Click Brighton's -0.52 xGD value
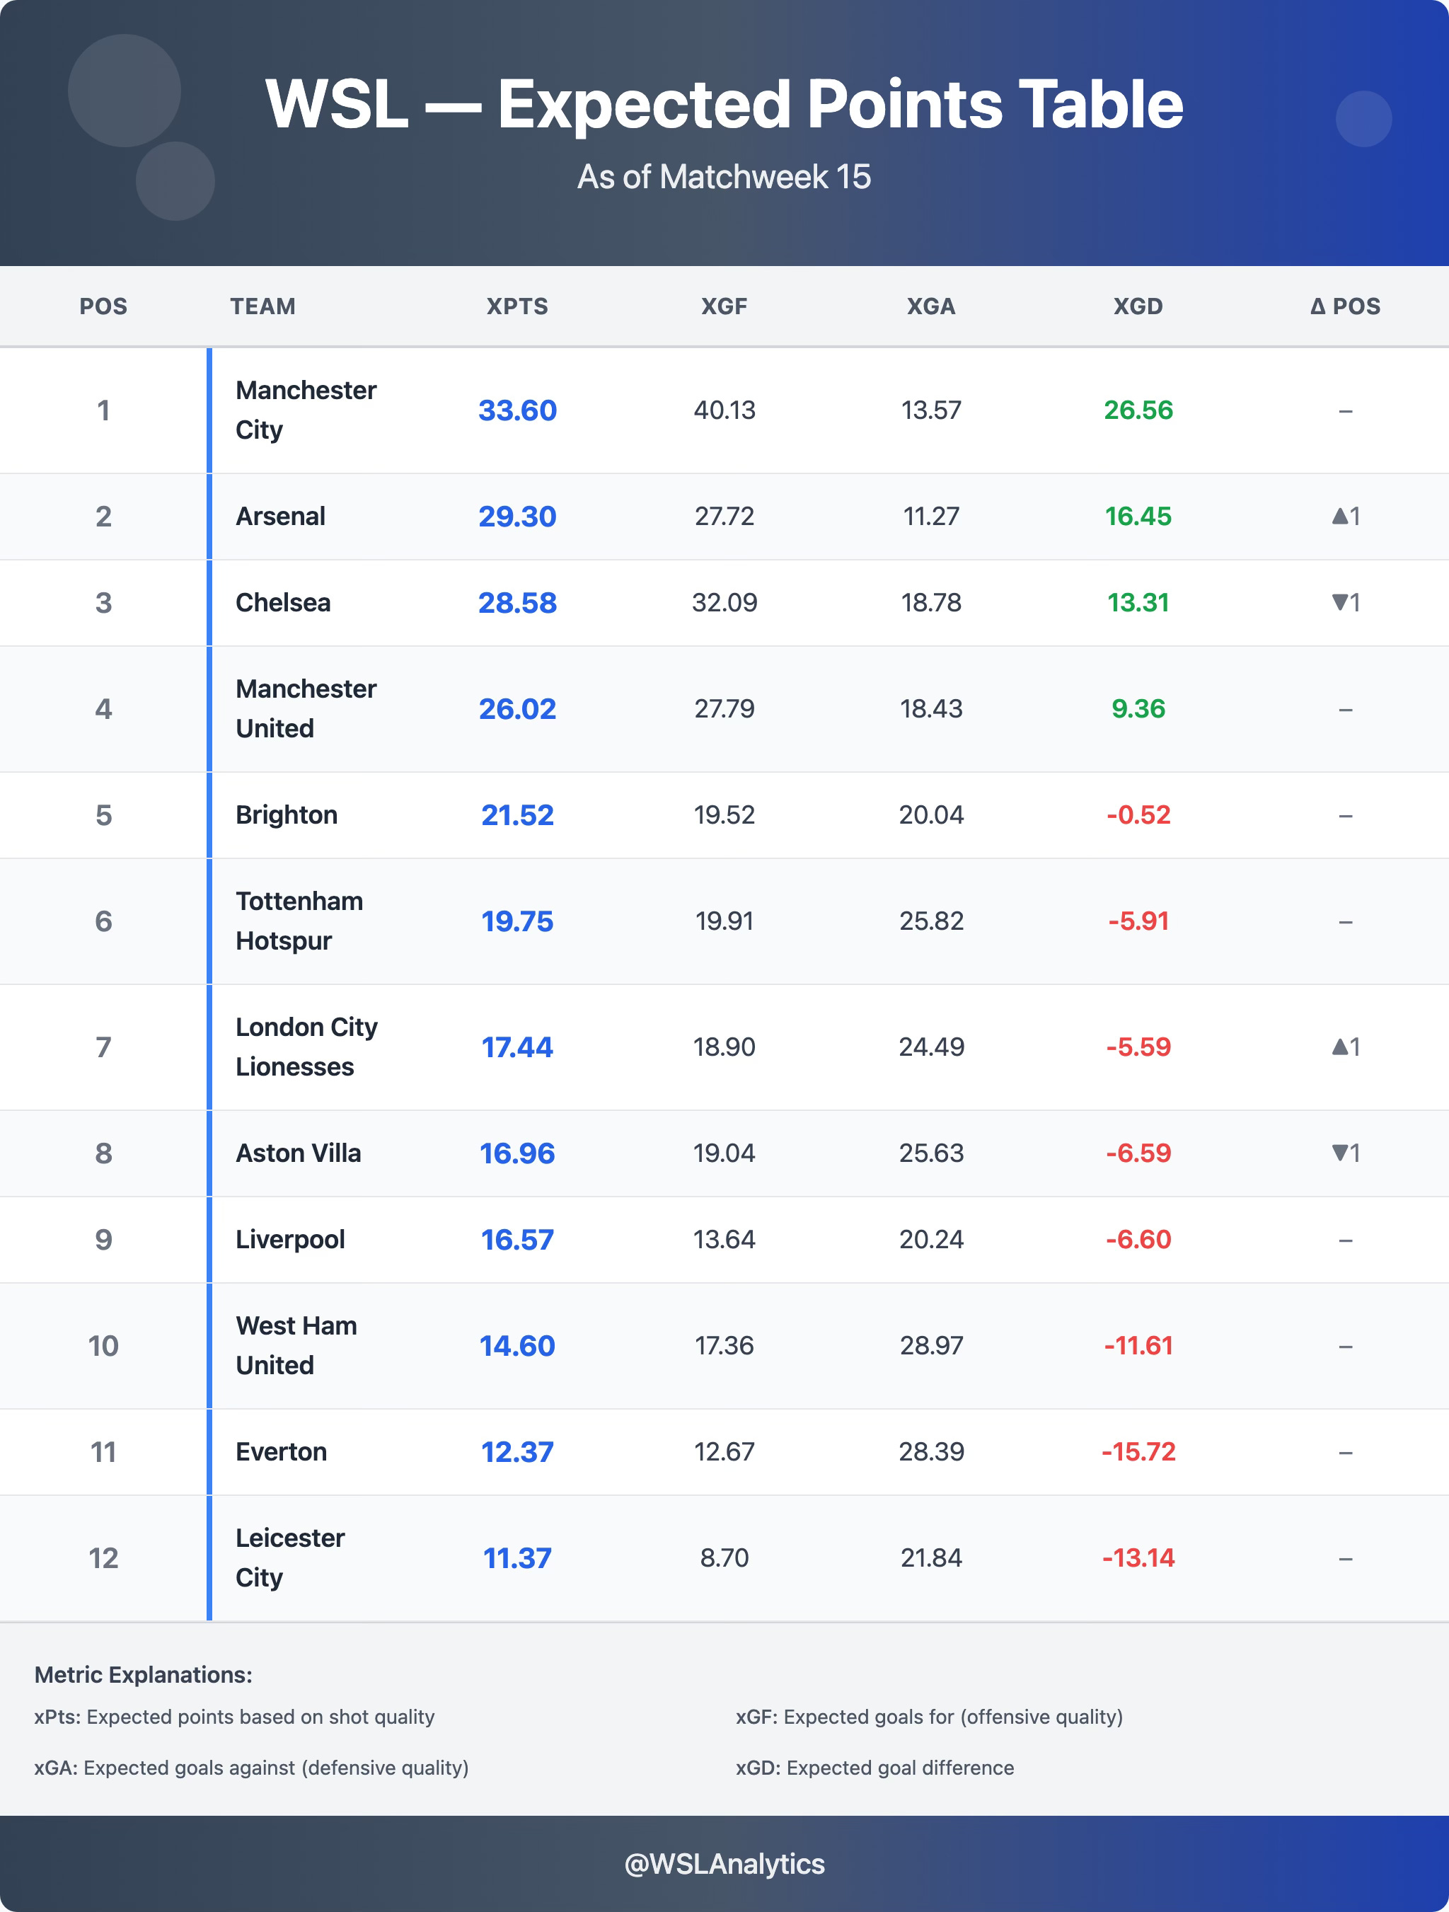The image size is (1449, 1912). tap(1138, 815)
